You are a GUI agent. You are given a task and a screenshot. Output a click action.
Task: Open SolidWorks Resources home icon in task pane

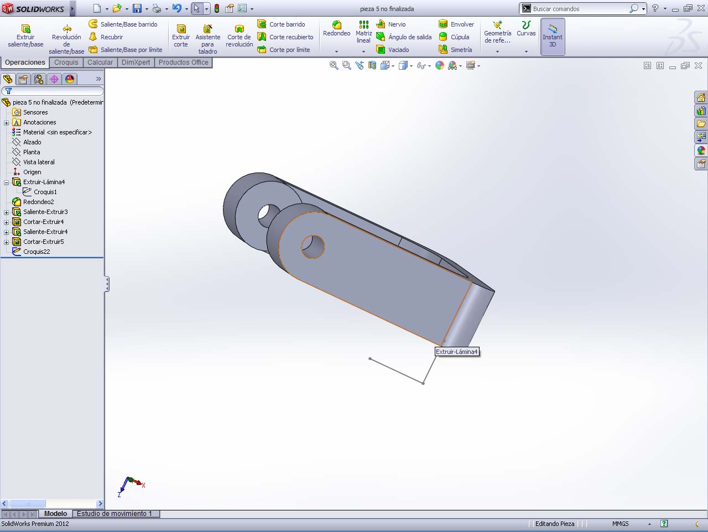click(x=701, y=97)
